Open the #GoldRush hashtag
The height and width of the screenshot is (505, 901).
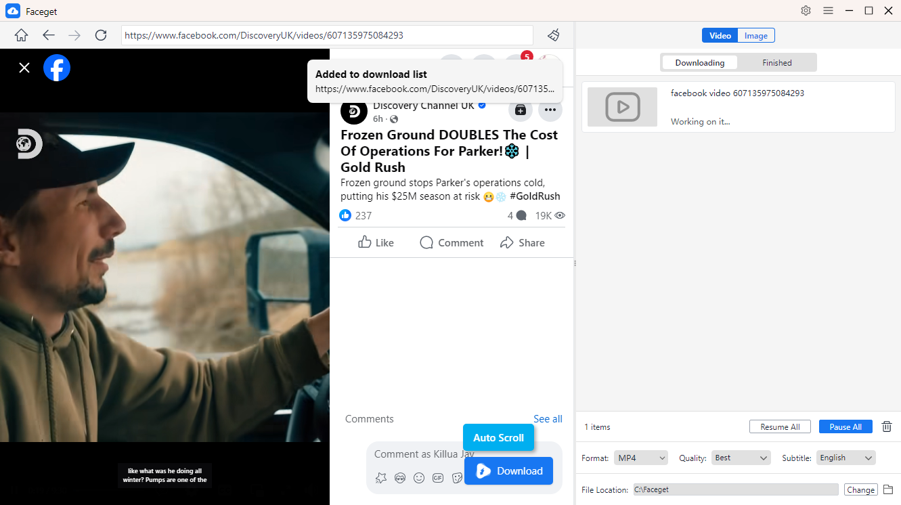pyautogui.click(x=535, y=196)
